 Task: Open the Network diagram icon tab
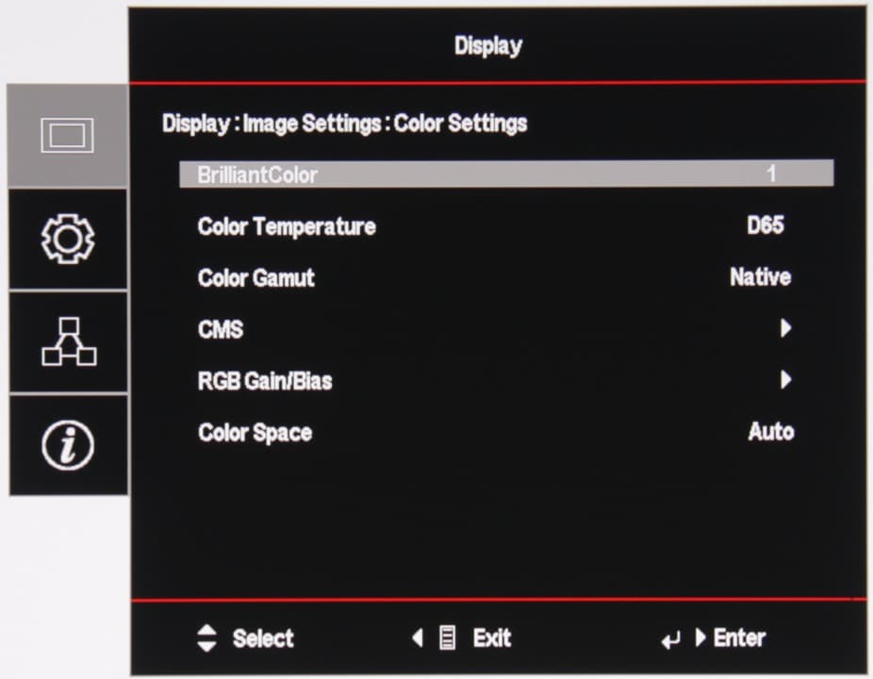(68, 341)
